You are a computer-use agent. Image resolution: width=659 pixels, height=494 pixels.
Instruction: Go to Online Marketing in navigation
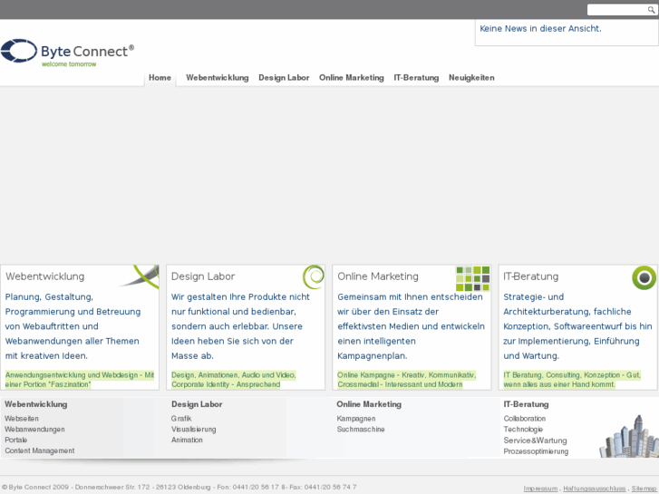[352, 78]
